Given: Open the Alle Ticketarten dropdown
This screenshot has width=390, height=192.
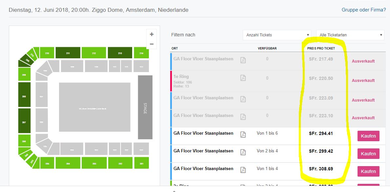Looking at the screenshot, I should click(350, 35).
